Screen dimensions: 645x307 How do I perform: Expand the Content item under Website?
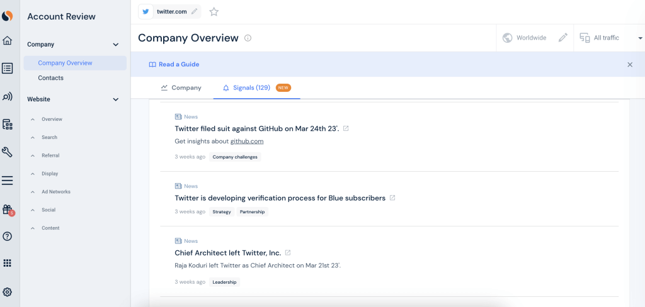33,228
